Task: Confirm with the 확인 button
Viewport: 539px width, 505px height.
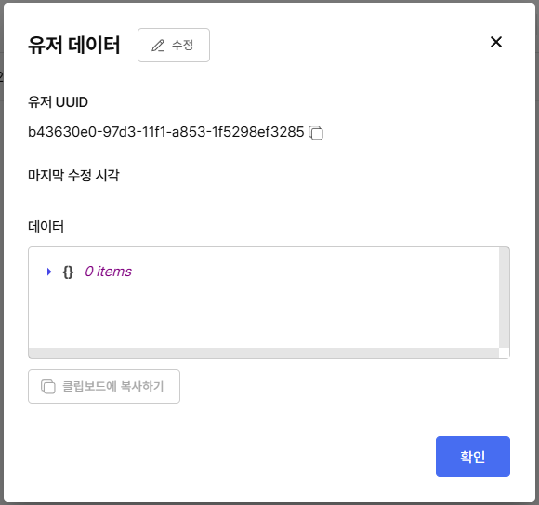Action: pos(473,457)
